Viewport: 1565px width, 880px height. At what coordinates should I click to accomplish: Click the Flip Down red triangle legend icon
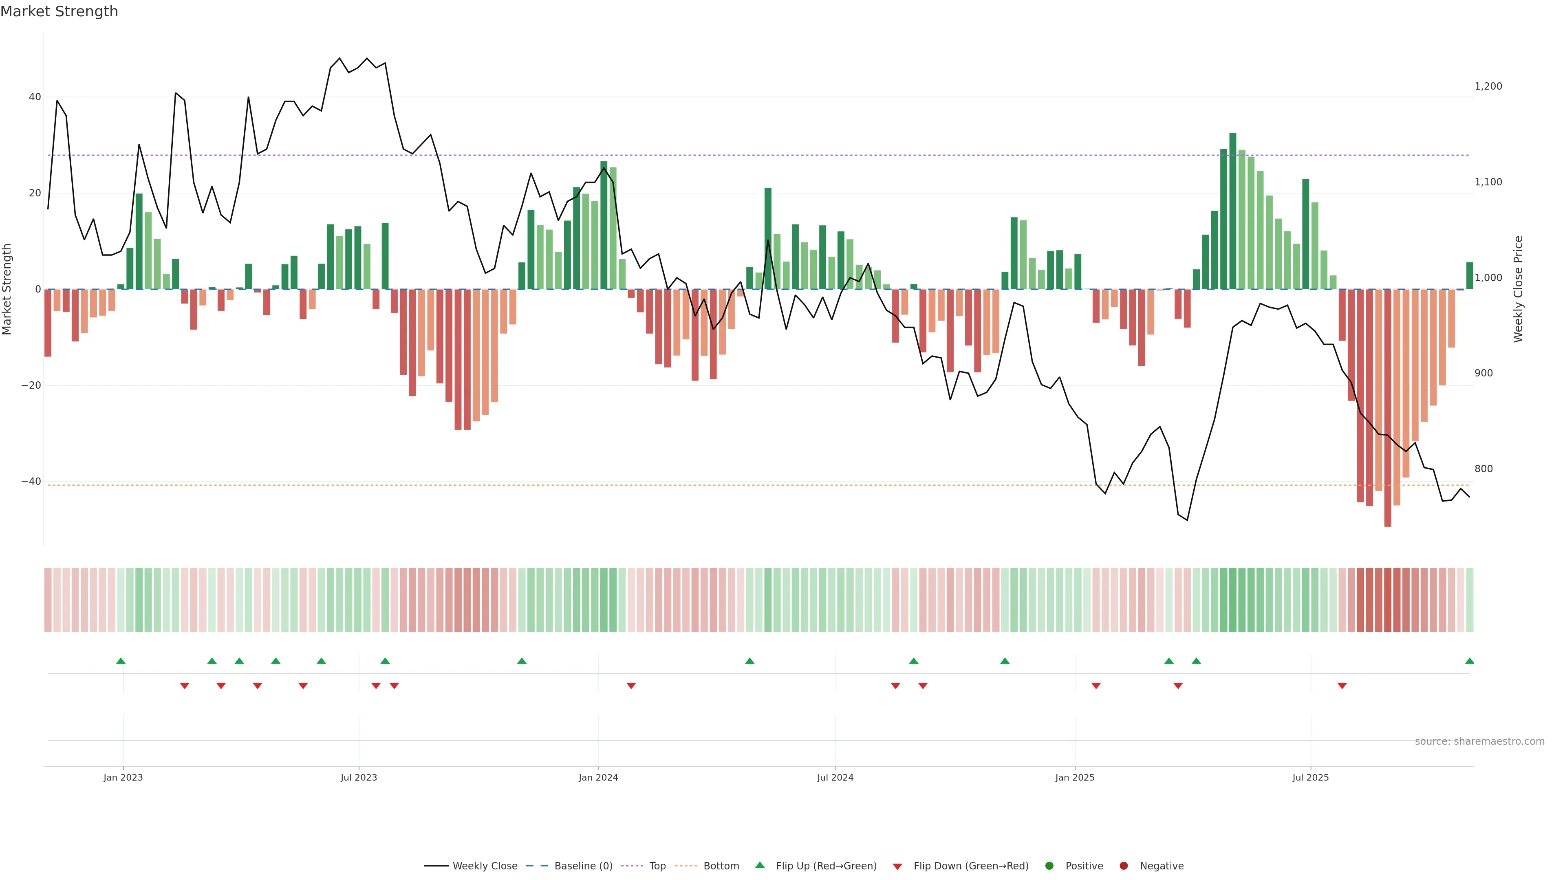click(x=897, y=867)
